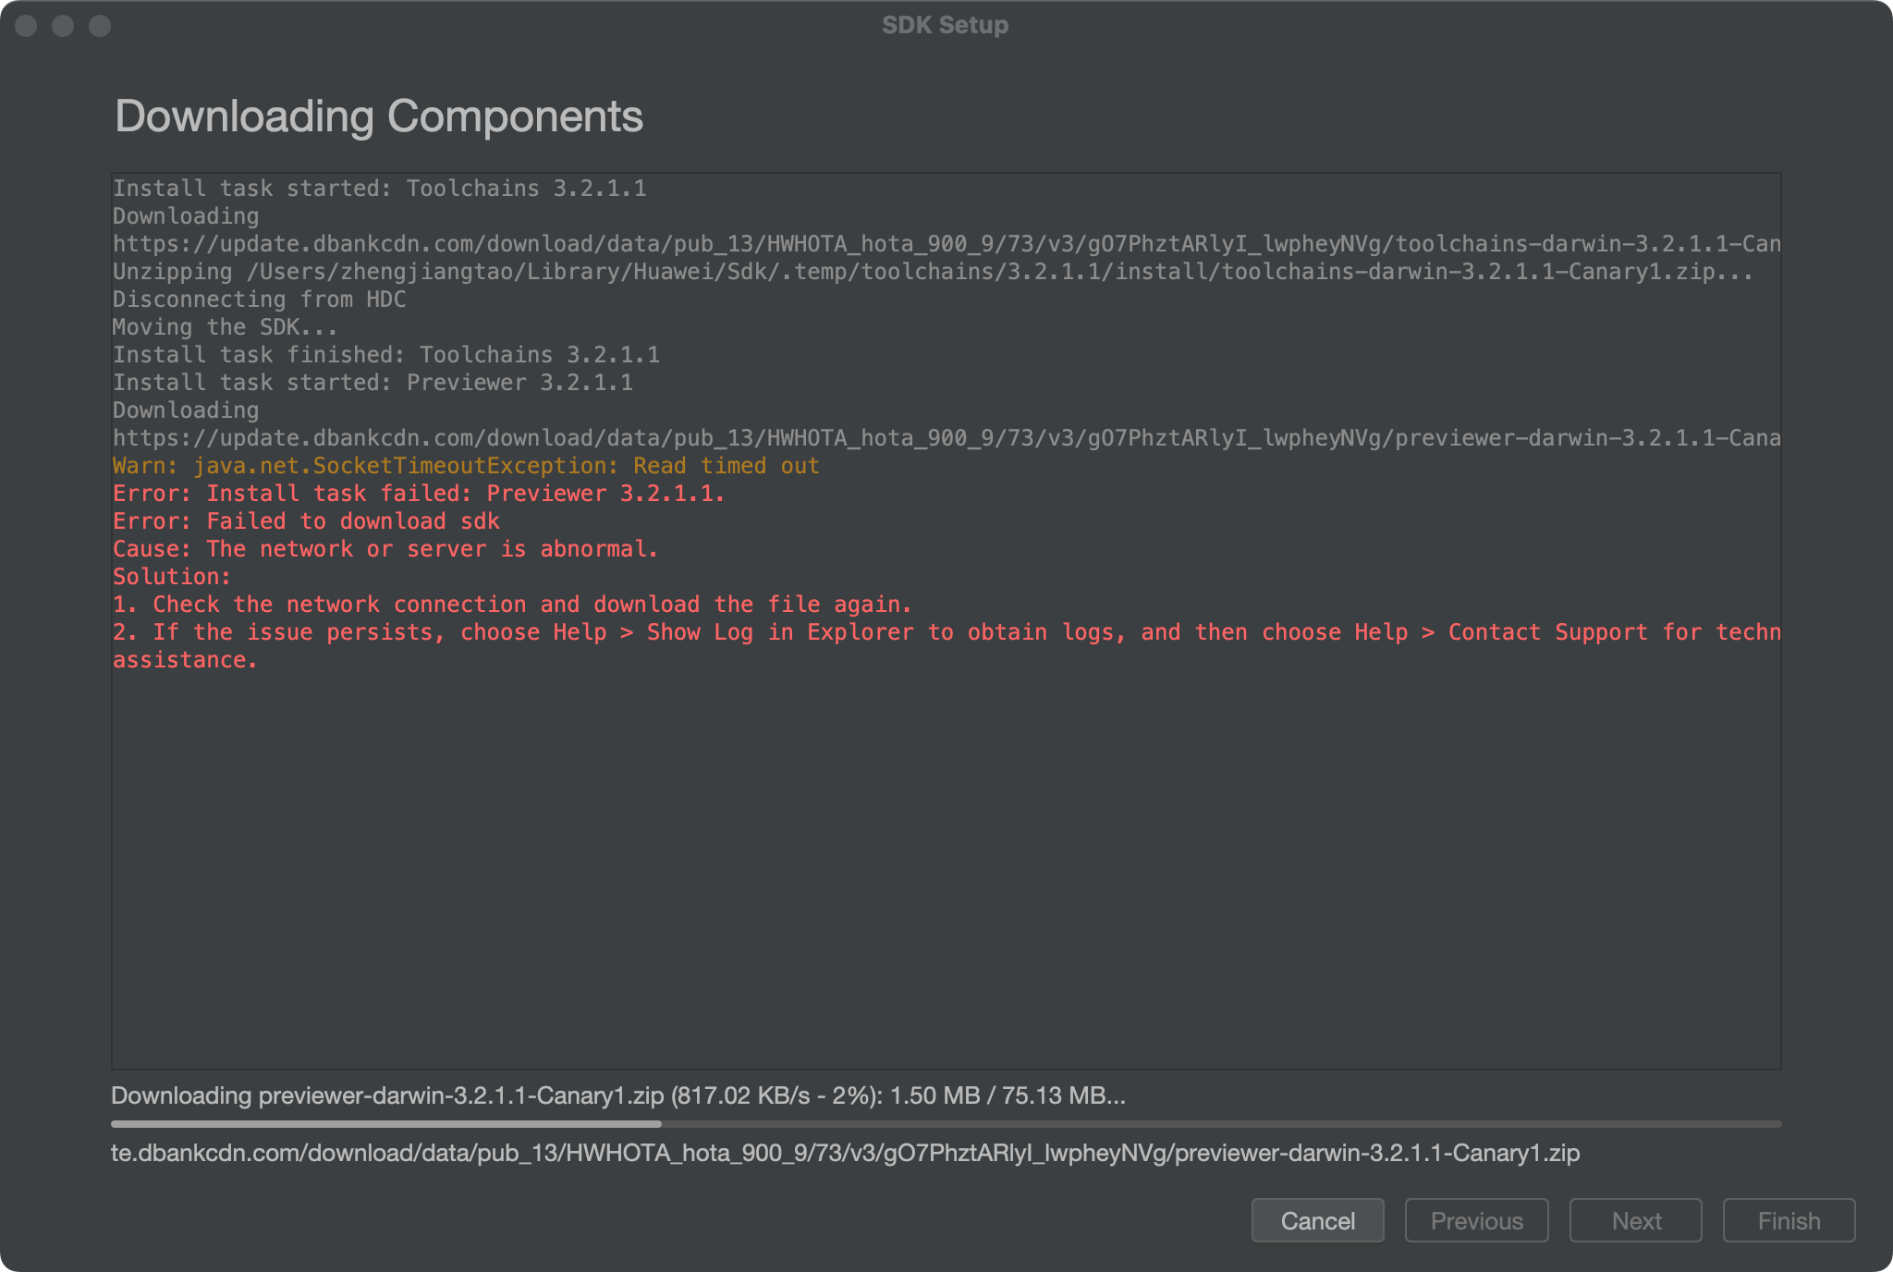
Task: Click the download progress bar
Action: pyautogui.click(x=946, y=1124)
